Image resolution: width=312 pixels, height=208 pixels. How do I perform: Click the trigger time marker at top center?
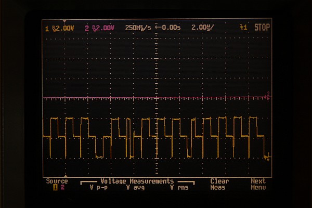coord(157,22)
